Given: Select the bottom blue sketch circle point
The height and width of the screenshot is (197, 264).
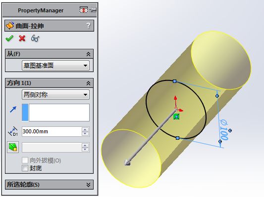Looking at the screenshot, I should point(177,138).
